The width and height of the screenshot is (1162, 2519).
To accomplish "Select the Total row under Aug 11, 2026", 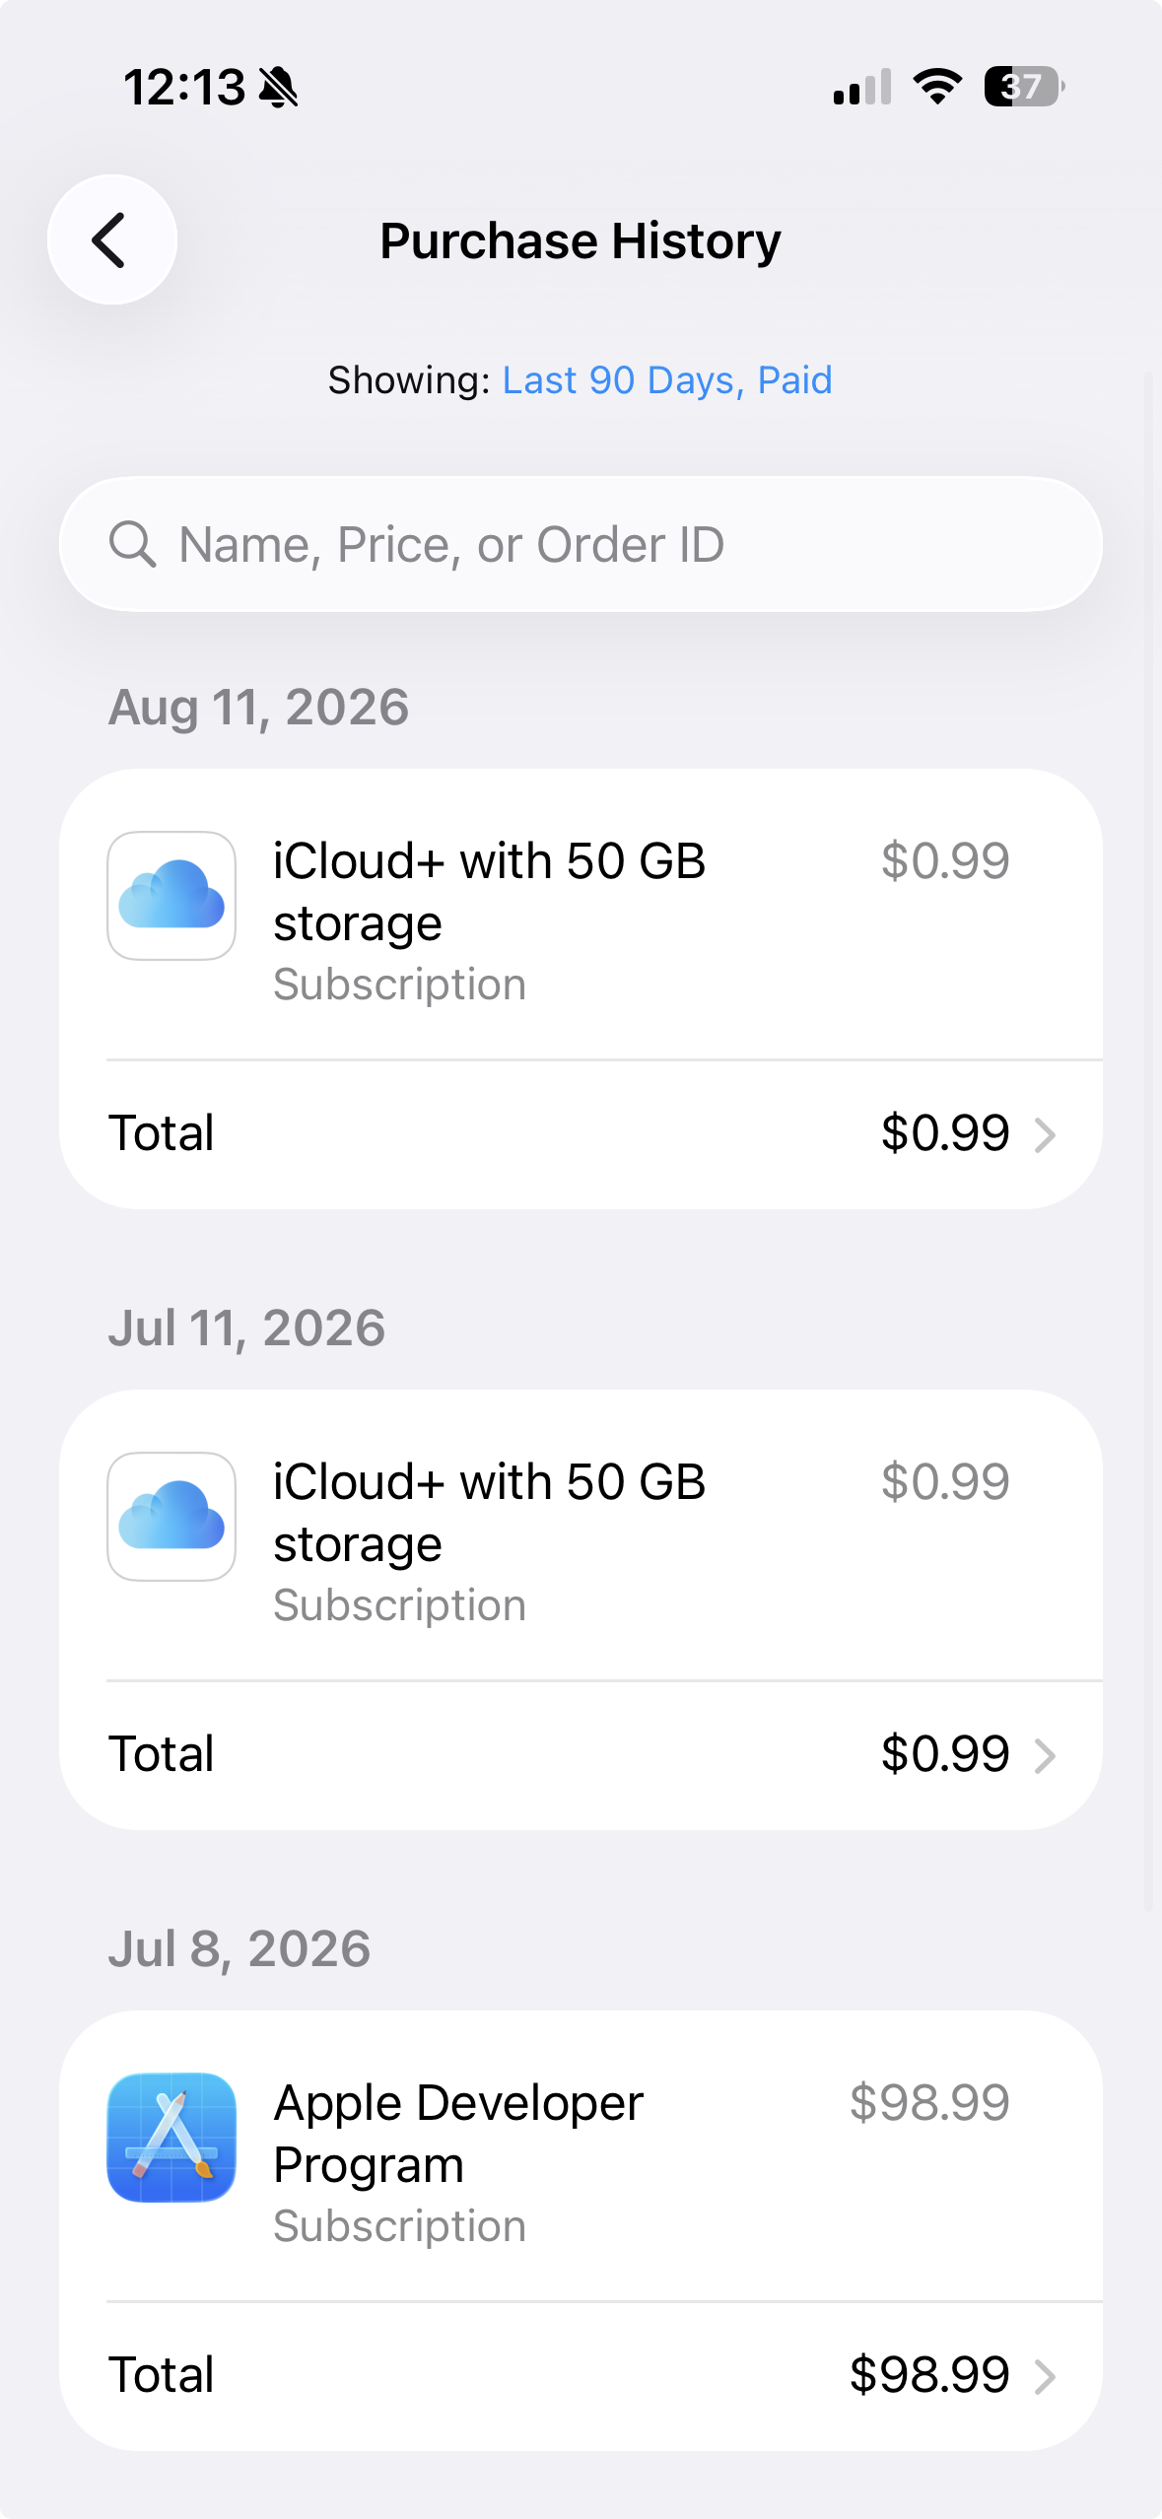I will click(x=581, y=1134).
